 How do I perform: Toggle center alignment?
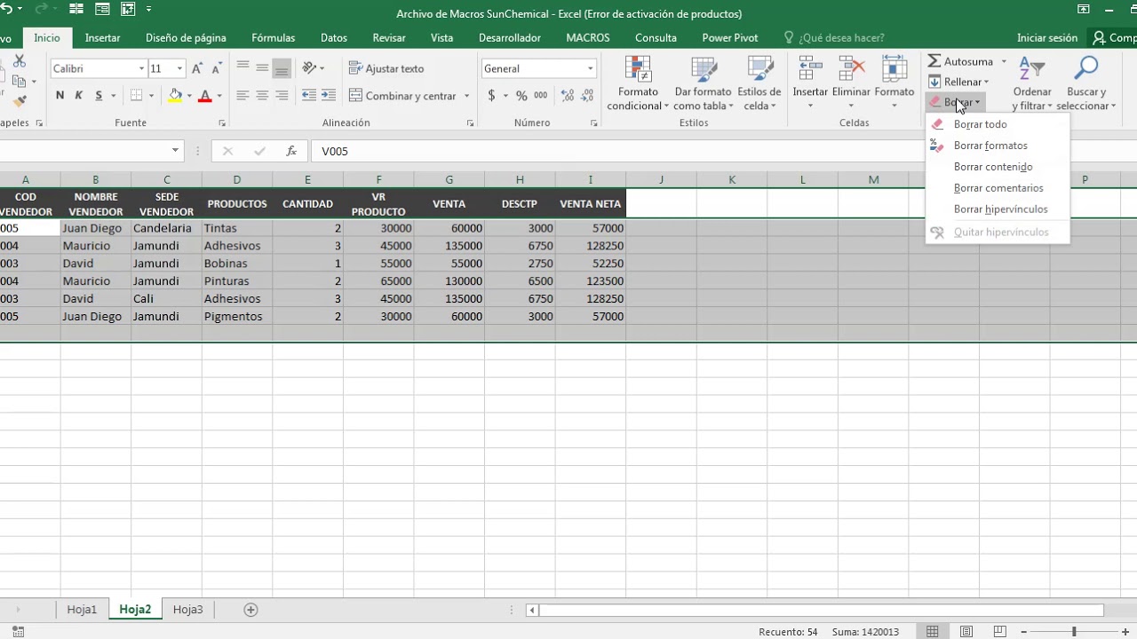262,95
